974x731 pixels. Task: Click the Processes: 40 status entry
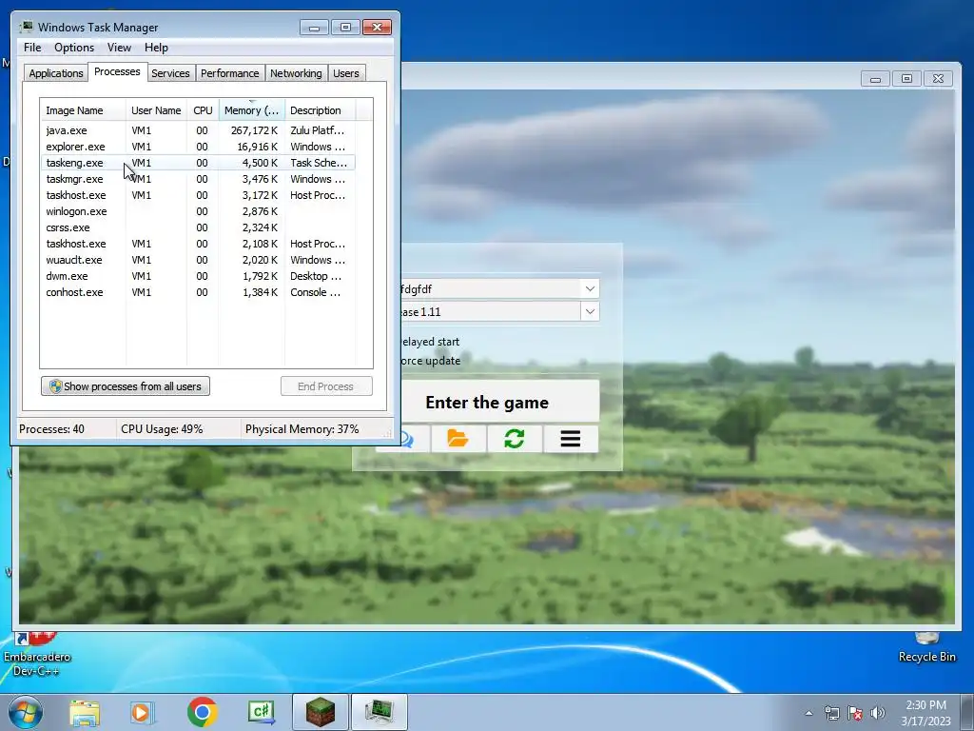[x=51, y=429]
